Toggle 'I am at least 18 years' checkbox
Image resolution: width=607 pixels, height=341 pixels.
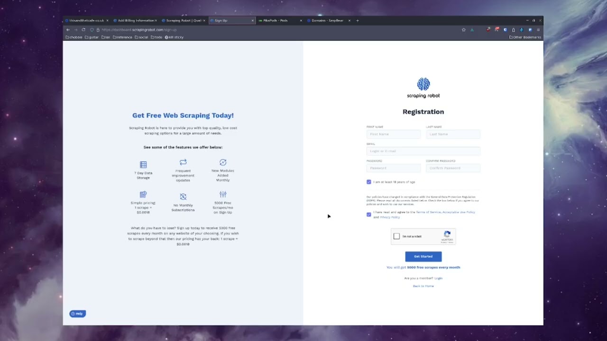pos(369,182)
